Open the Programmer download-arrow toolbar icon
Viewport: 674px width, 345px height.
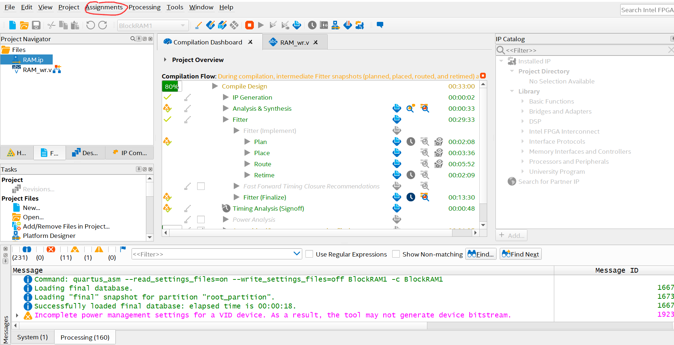[347, 25]
